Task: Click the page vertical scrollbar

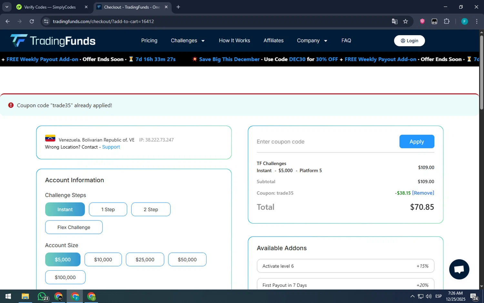Action: point(481,73)
